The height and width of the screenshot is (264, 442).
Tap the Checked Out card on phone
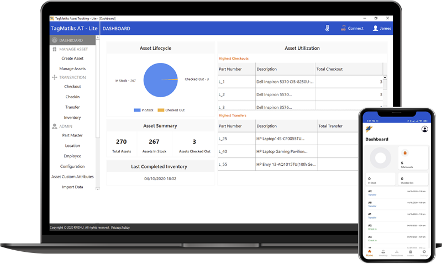[413, 179]
